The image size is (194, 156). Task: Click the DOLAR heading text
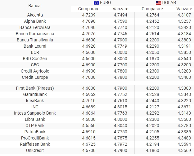tap(169, 2)
